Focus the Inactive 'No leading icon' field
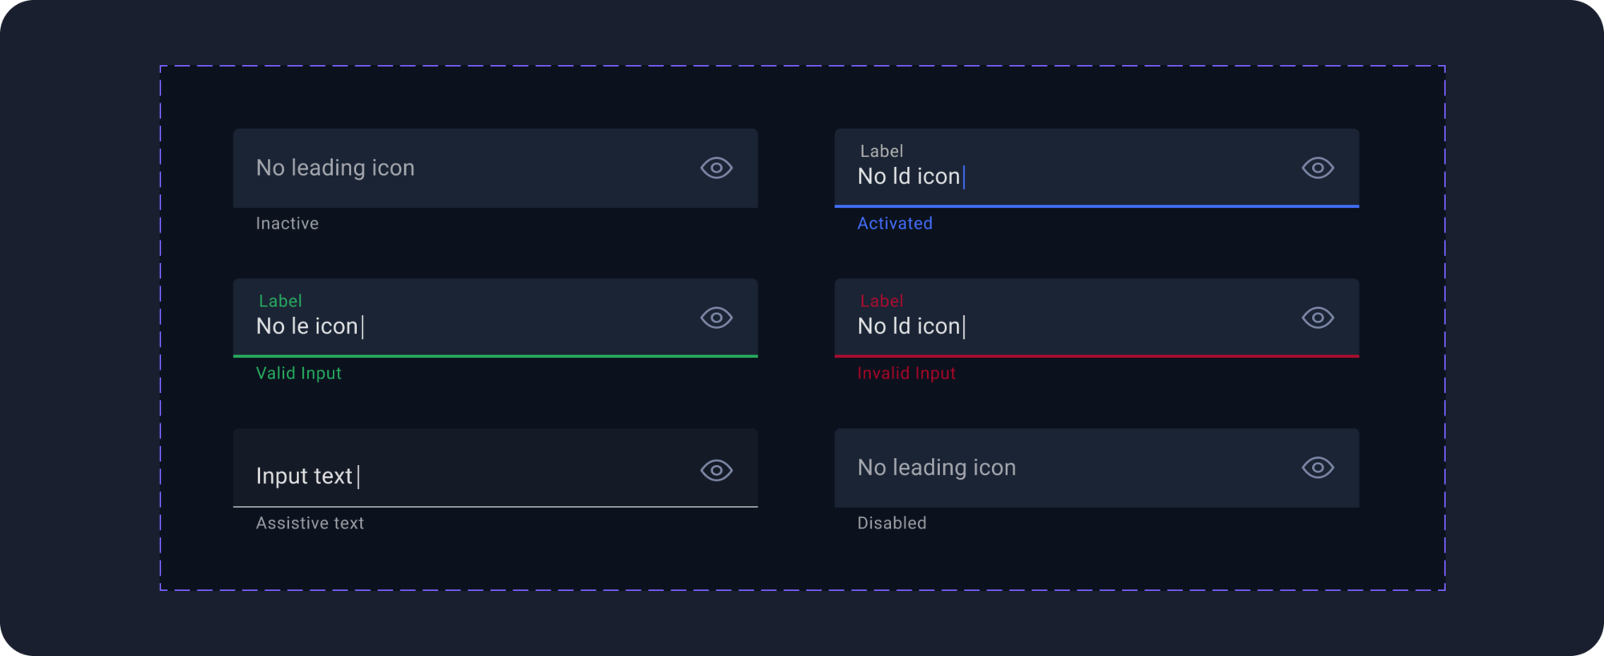The image size is (1604, 656). coord(495,168)
